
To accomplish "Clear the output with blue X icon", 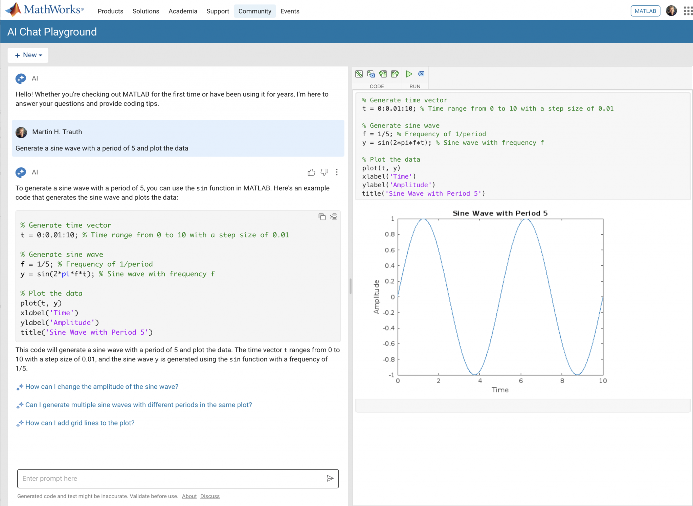I will click(x=421, y=74).
